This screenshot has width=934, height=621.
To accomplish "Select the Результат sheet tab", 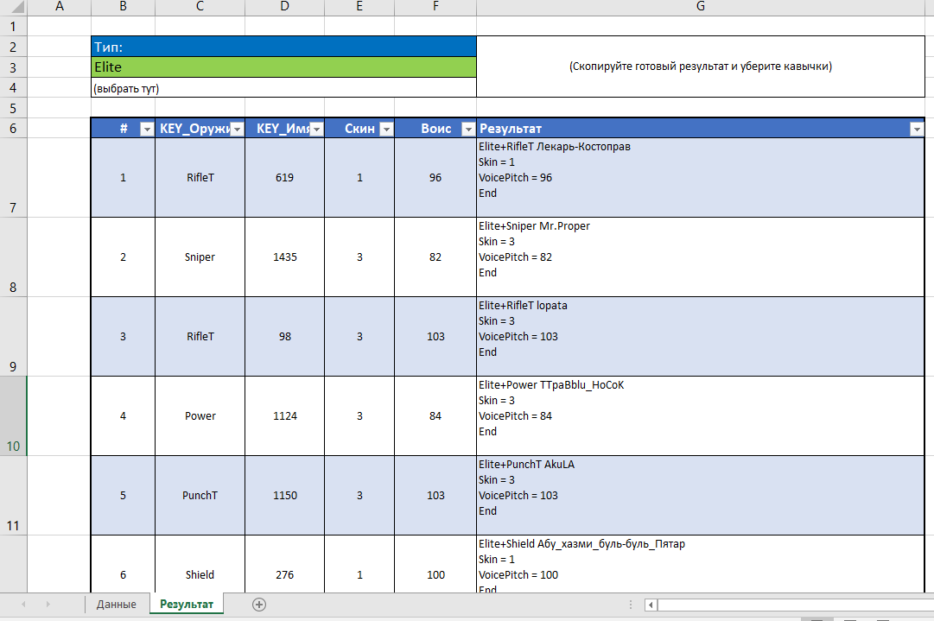I will pos(187,605).
